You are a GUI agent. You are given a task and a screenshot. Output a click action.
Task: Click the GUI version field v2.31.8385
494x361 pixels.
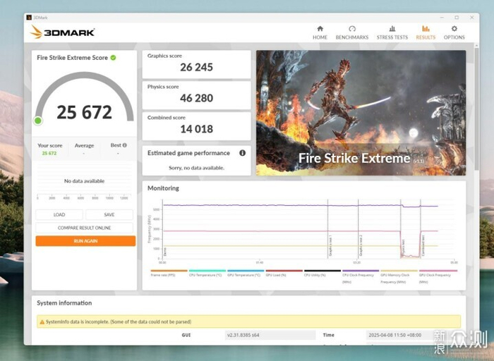point(270,335)
